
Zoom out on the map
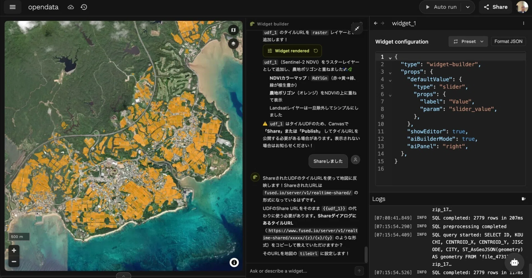[x=14, y=261]
